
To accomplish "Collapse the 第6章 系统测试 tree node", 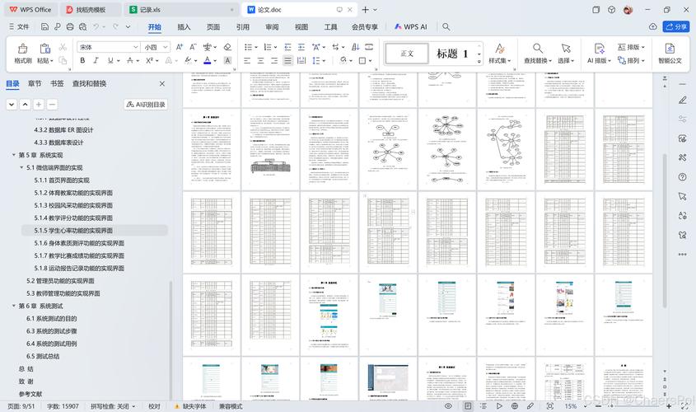I will point(14,306).
